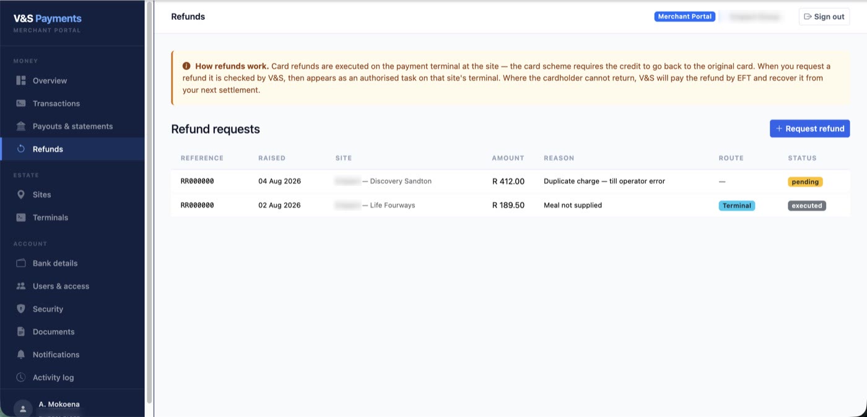Open Documents from the sidebar
Viewport: 867px width, 417px height.
[x=72, y=332]
